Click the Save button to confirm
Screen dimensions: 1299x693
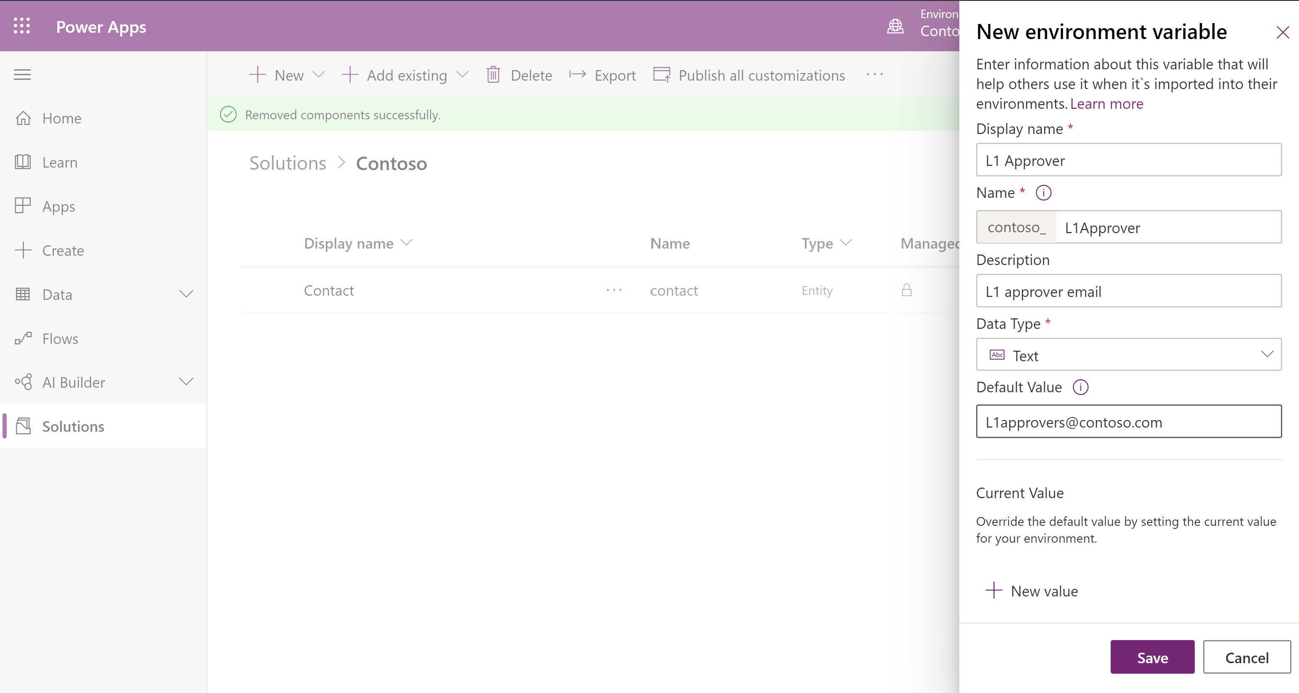[1152, 657]
